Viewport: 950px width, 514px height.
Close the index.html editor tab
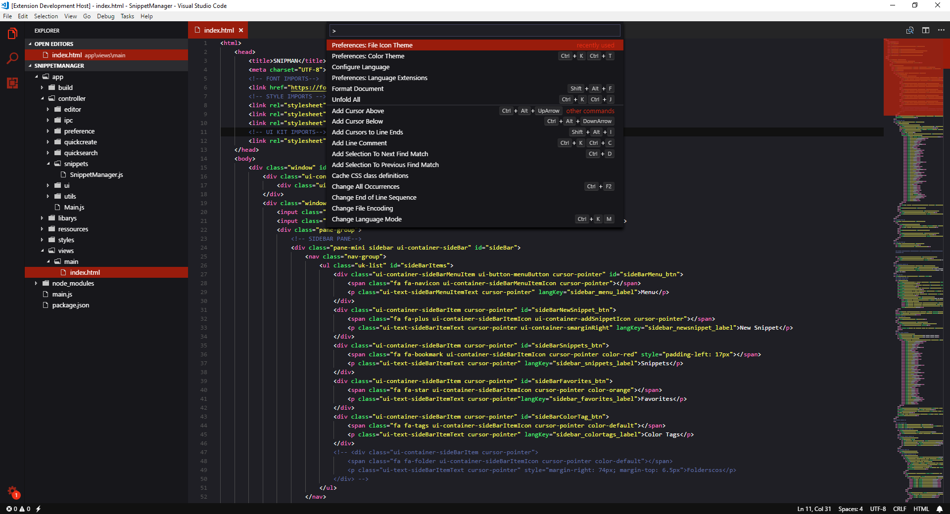pyautogui.click(x=241, y=30)
